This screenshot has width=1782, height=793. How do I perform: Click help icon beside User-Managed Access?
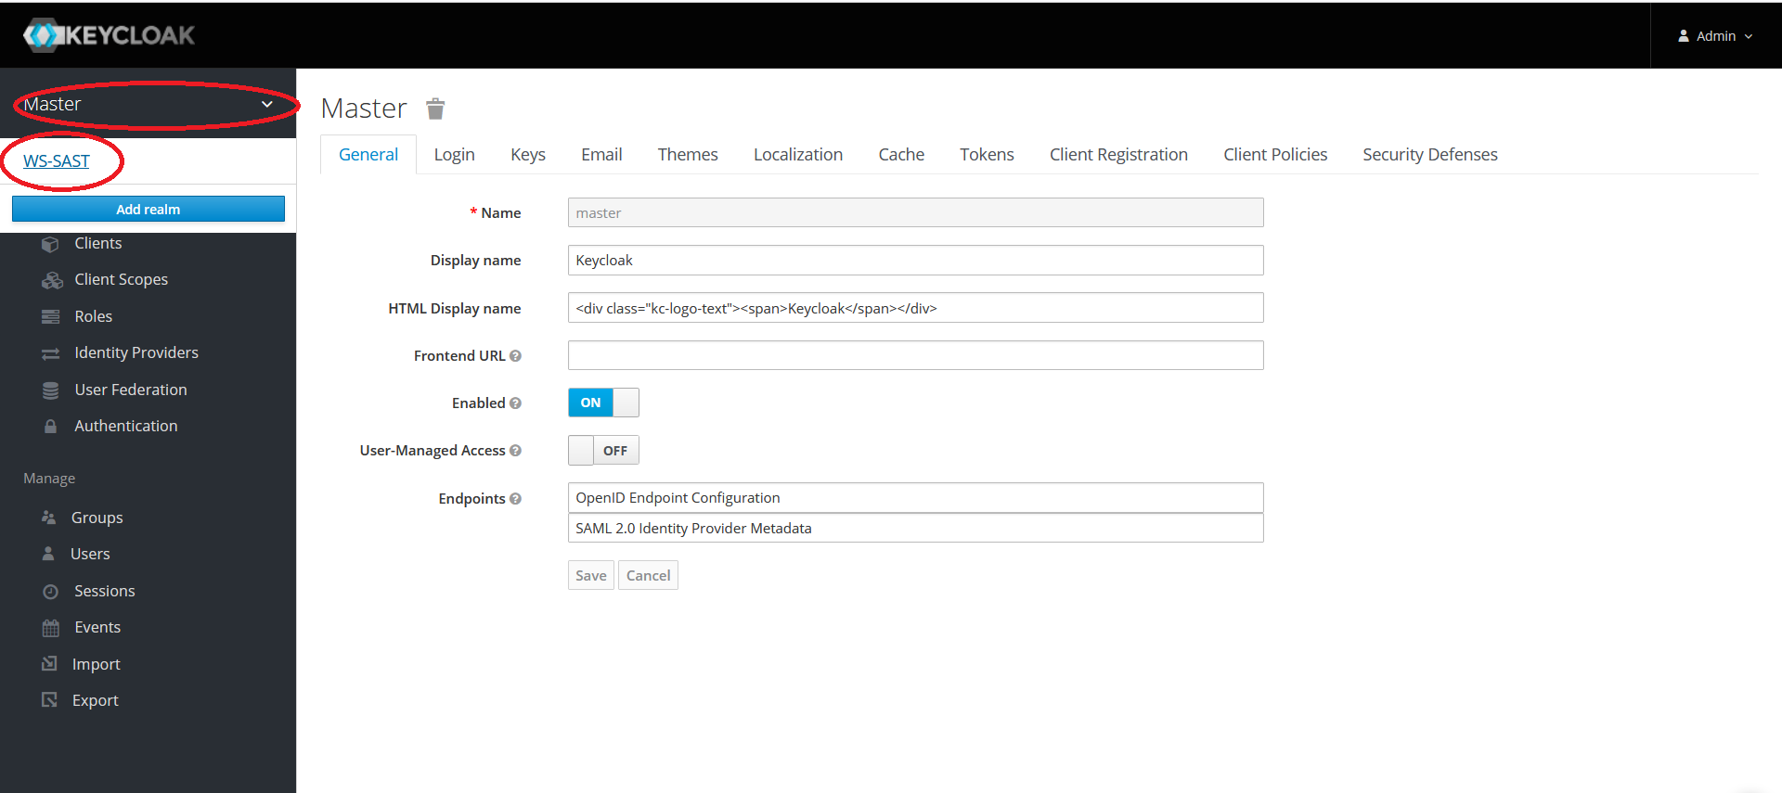click(x=516, y=451)
